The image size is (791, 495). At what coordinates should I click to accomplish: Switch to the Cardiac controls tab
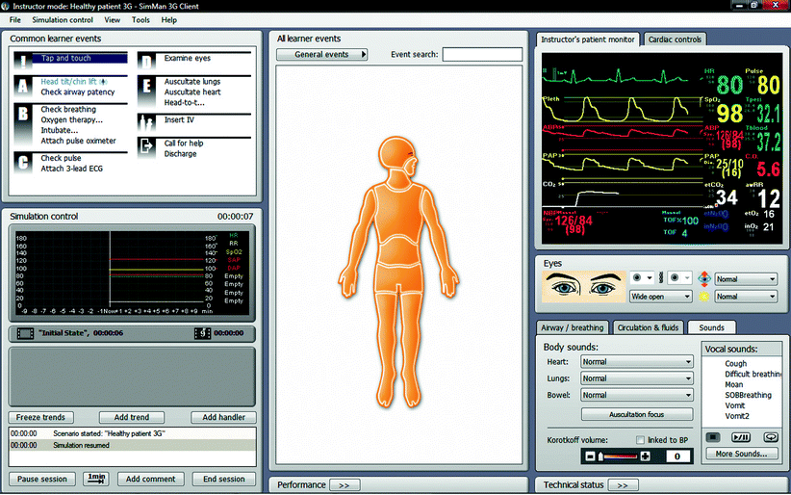point(675,39)
